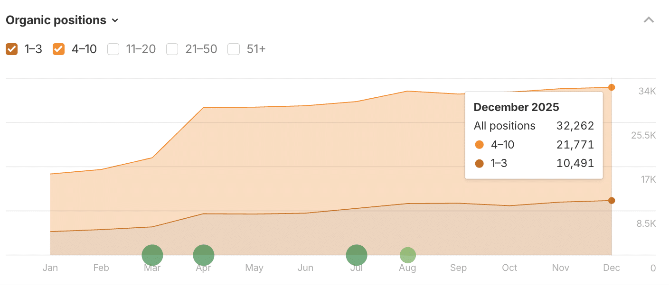Uncheck the 4–10 positions checkbox
This screenshot has height=288, width=669.
click(59, 49)
